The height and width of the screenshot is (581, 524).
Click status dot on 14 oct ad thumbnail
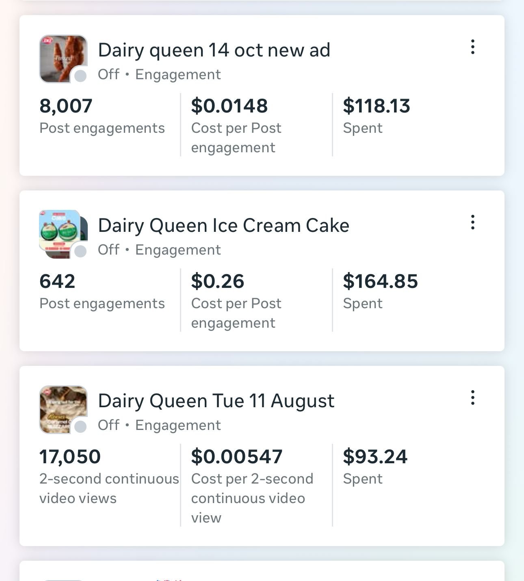click(x=80, y=76)
